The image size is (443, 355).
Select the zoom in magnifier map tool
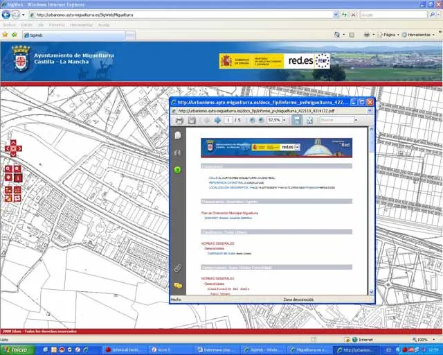click(x=8, y=169)
